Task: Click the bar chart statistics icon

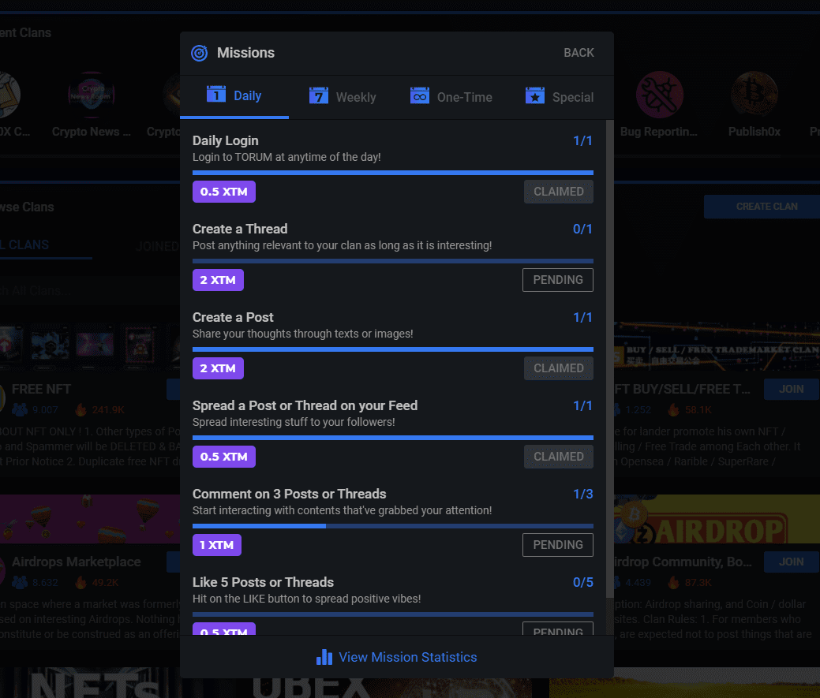Action: tap(324, 657)
